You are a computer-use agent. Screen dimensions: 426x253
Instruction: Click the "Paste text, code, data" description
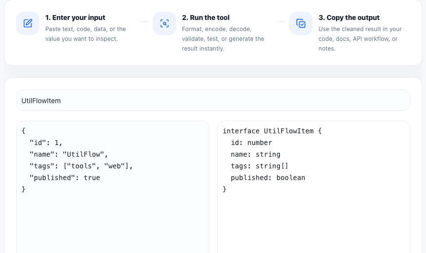point(86,34)
